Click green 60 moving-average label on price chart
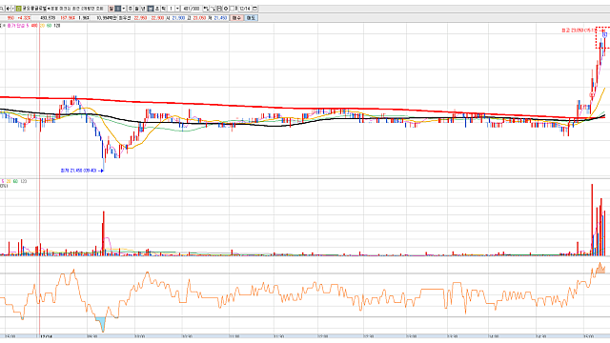 point(49,26)
